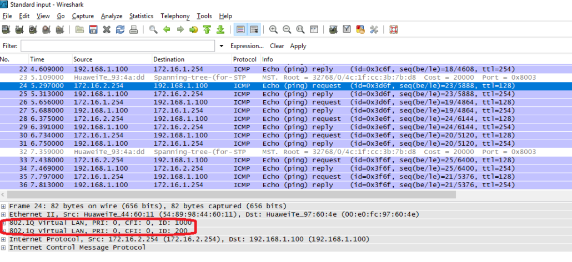Open preferences with the tools icon
Screen dimensions: 572x262
374,29
